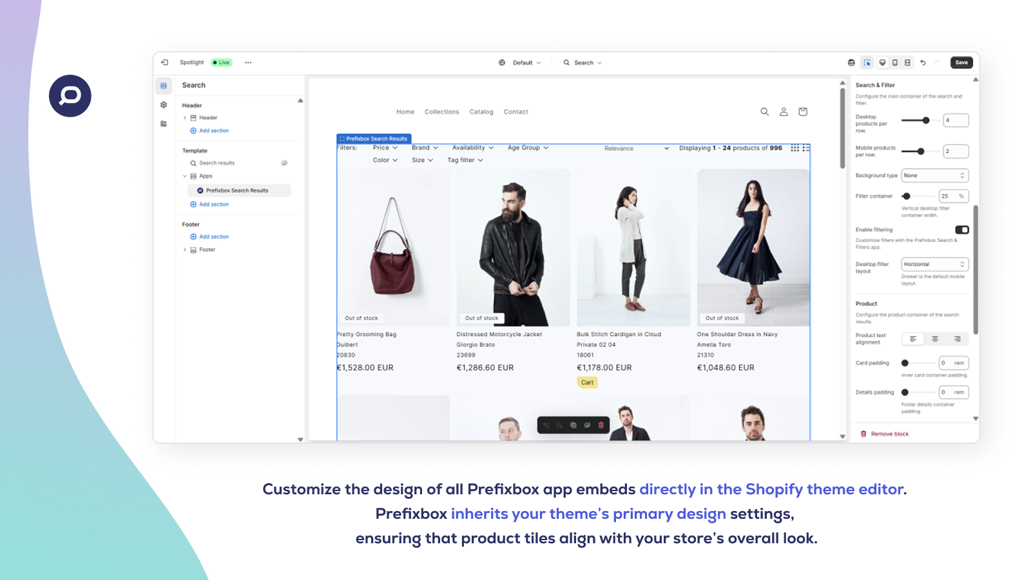This screenshot has width=1031, height=580.
Task: Switch to mobile preview icon
Action: point(895,63)
